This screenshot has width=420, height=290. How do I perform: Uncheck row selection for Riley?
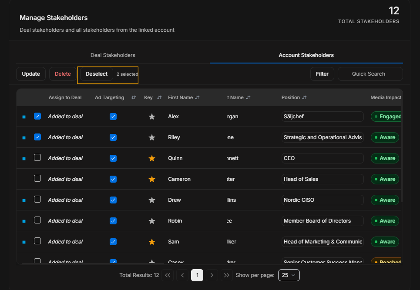point(37,137)
